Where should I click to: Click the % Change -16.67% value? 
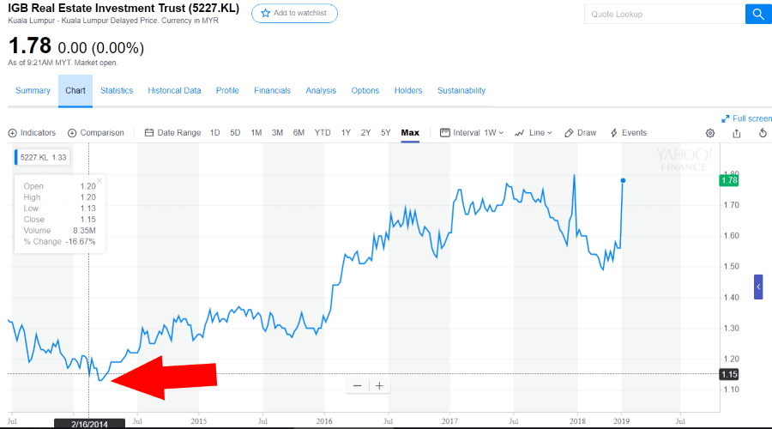click(81, 242)
